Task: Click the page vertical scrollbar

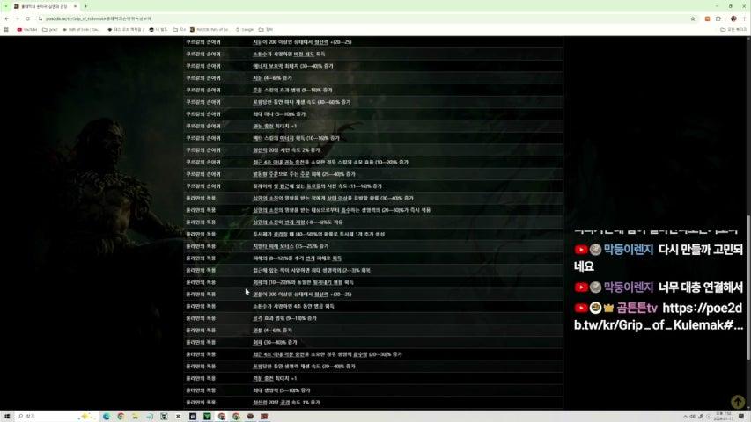Action: pos(748,287)
